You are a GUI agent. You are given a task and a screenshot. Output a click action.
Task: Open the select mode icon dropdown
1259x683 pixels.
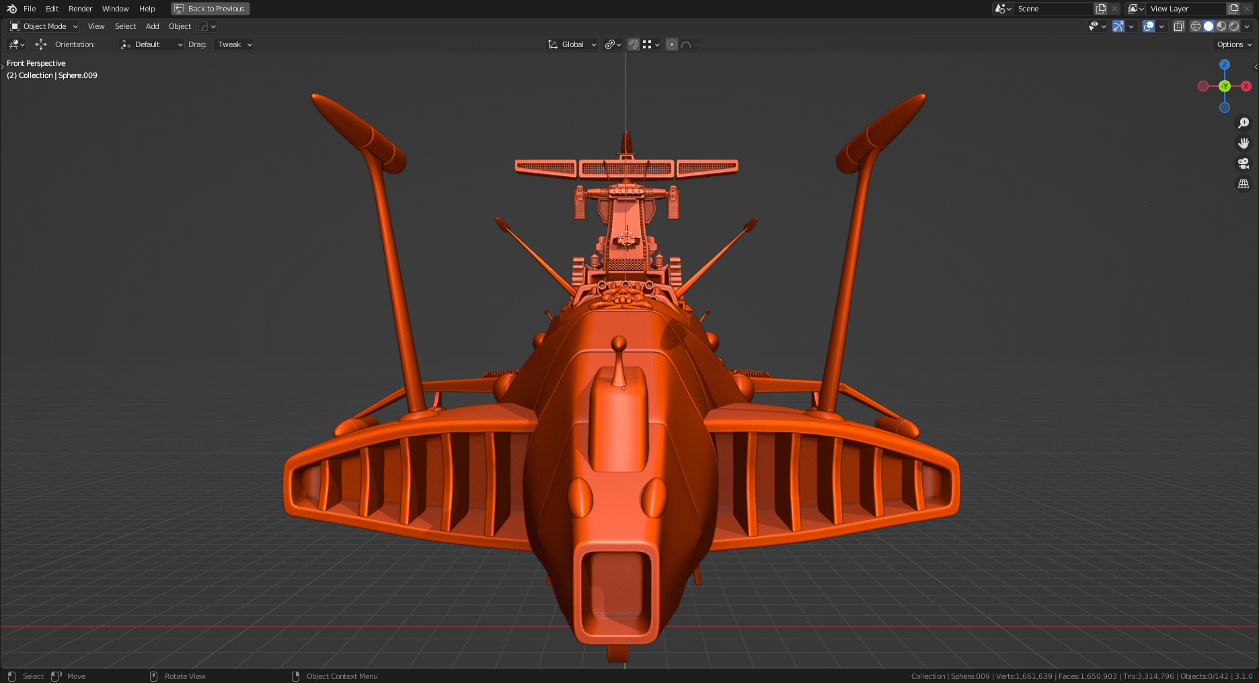[208, 26]
